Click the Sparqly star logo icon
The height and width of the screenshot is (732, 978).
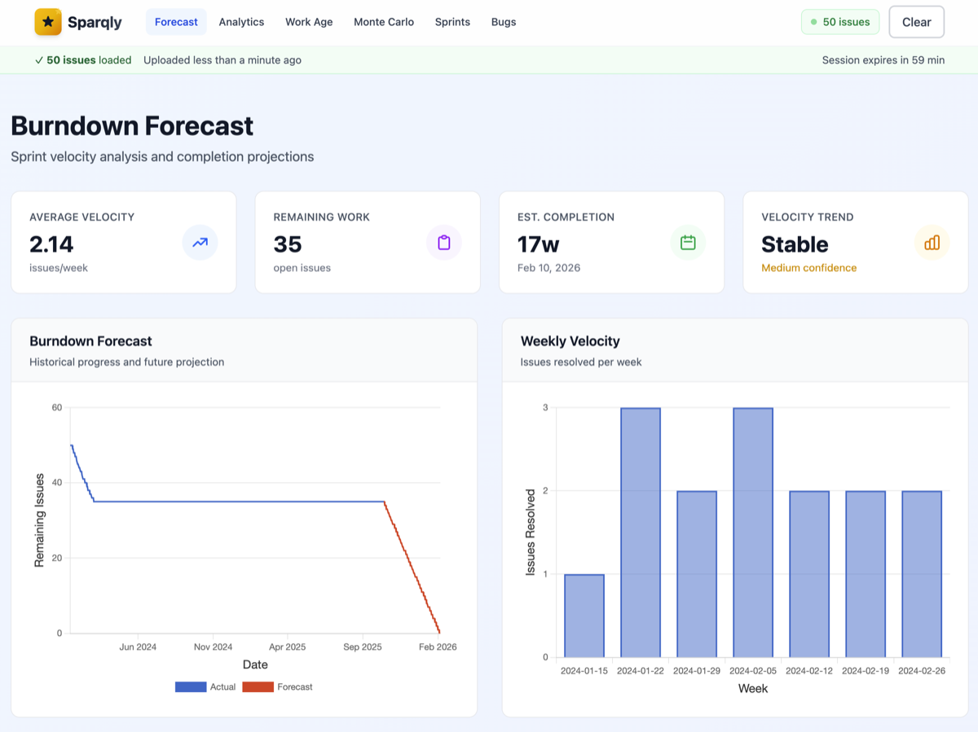point(48,22)
